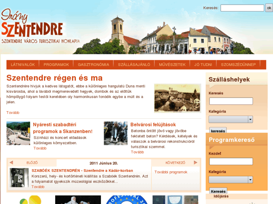Open the Skanzen open-air stage thumbnail
Viewport: 273px width, 204px height.
18,133
